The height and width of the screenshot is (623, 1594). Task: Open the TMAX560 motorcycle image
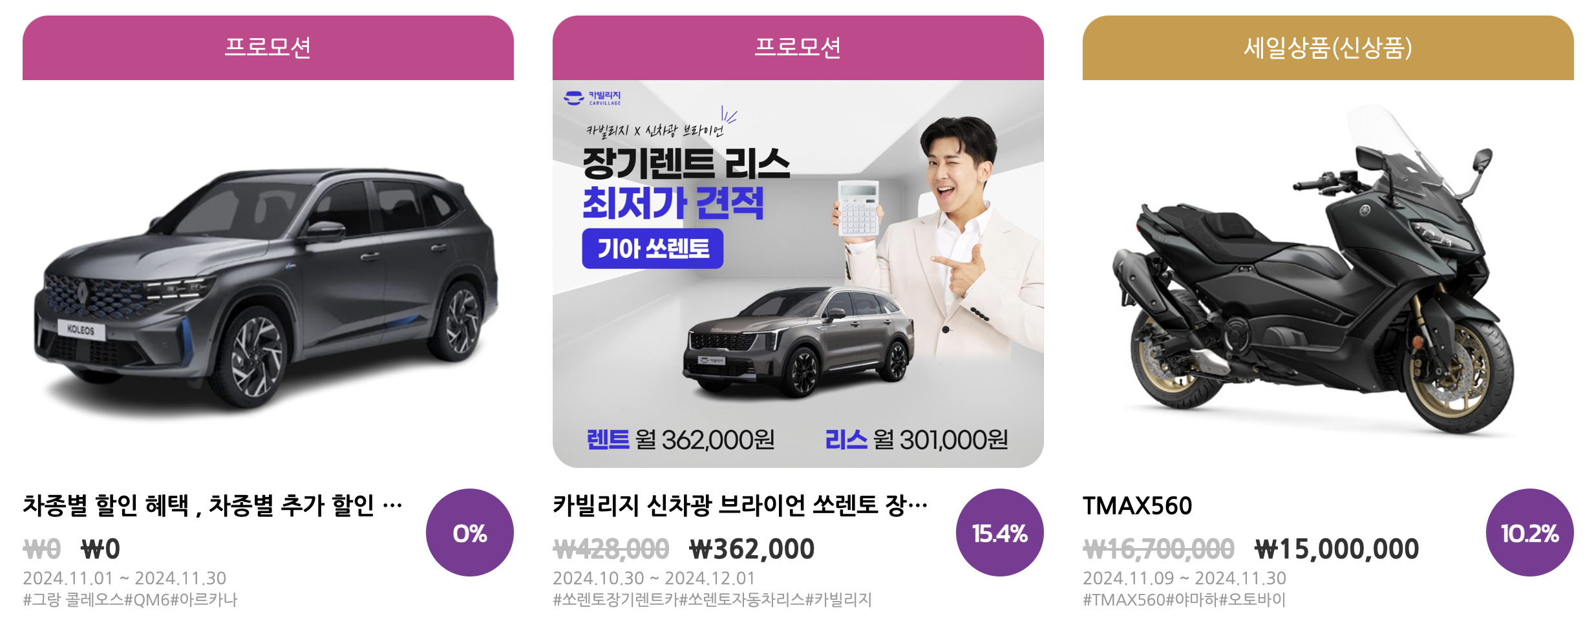tap(1328, 274)
